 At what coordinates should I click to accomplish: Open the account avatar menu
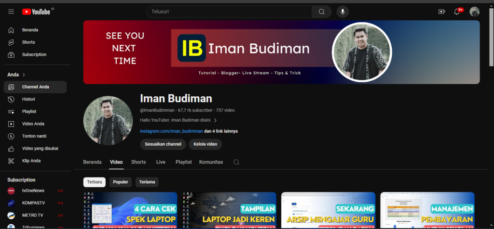pyautogui.click(x=475, y=12)
